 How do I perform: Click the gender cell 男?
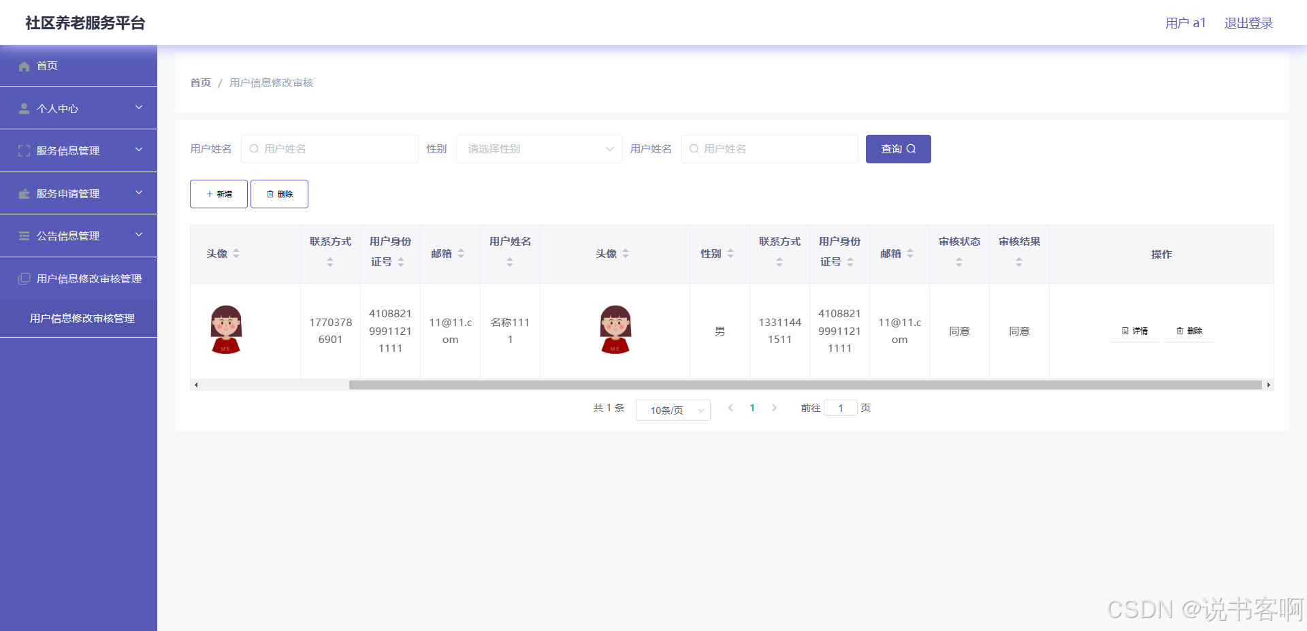click(720, 331)
